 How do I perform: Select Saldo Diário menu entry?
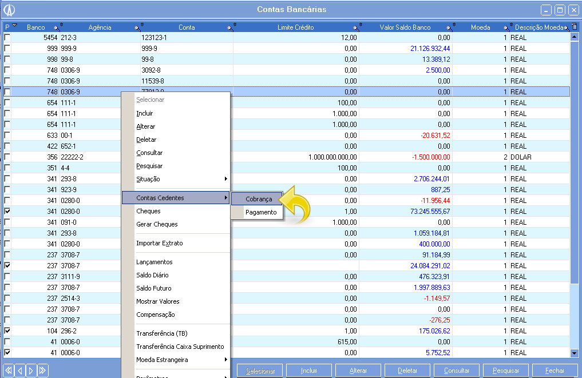[x=176, y=275]
